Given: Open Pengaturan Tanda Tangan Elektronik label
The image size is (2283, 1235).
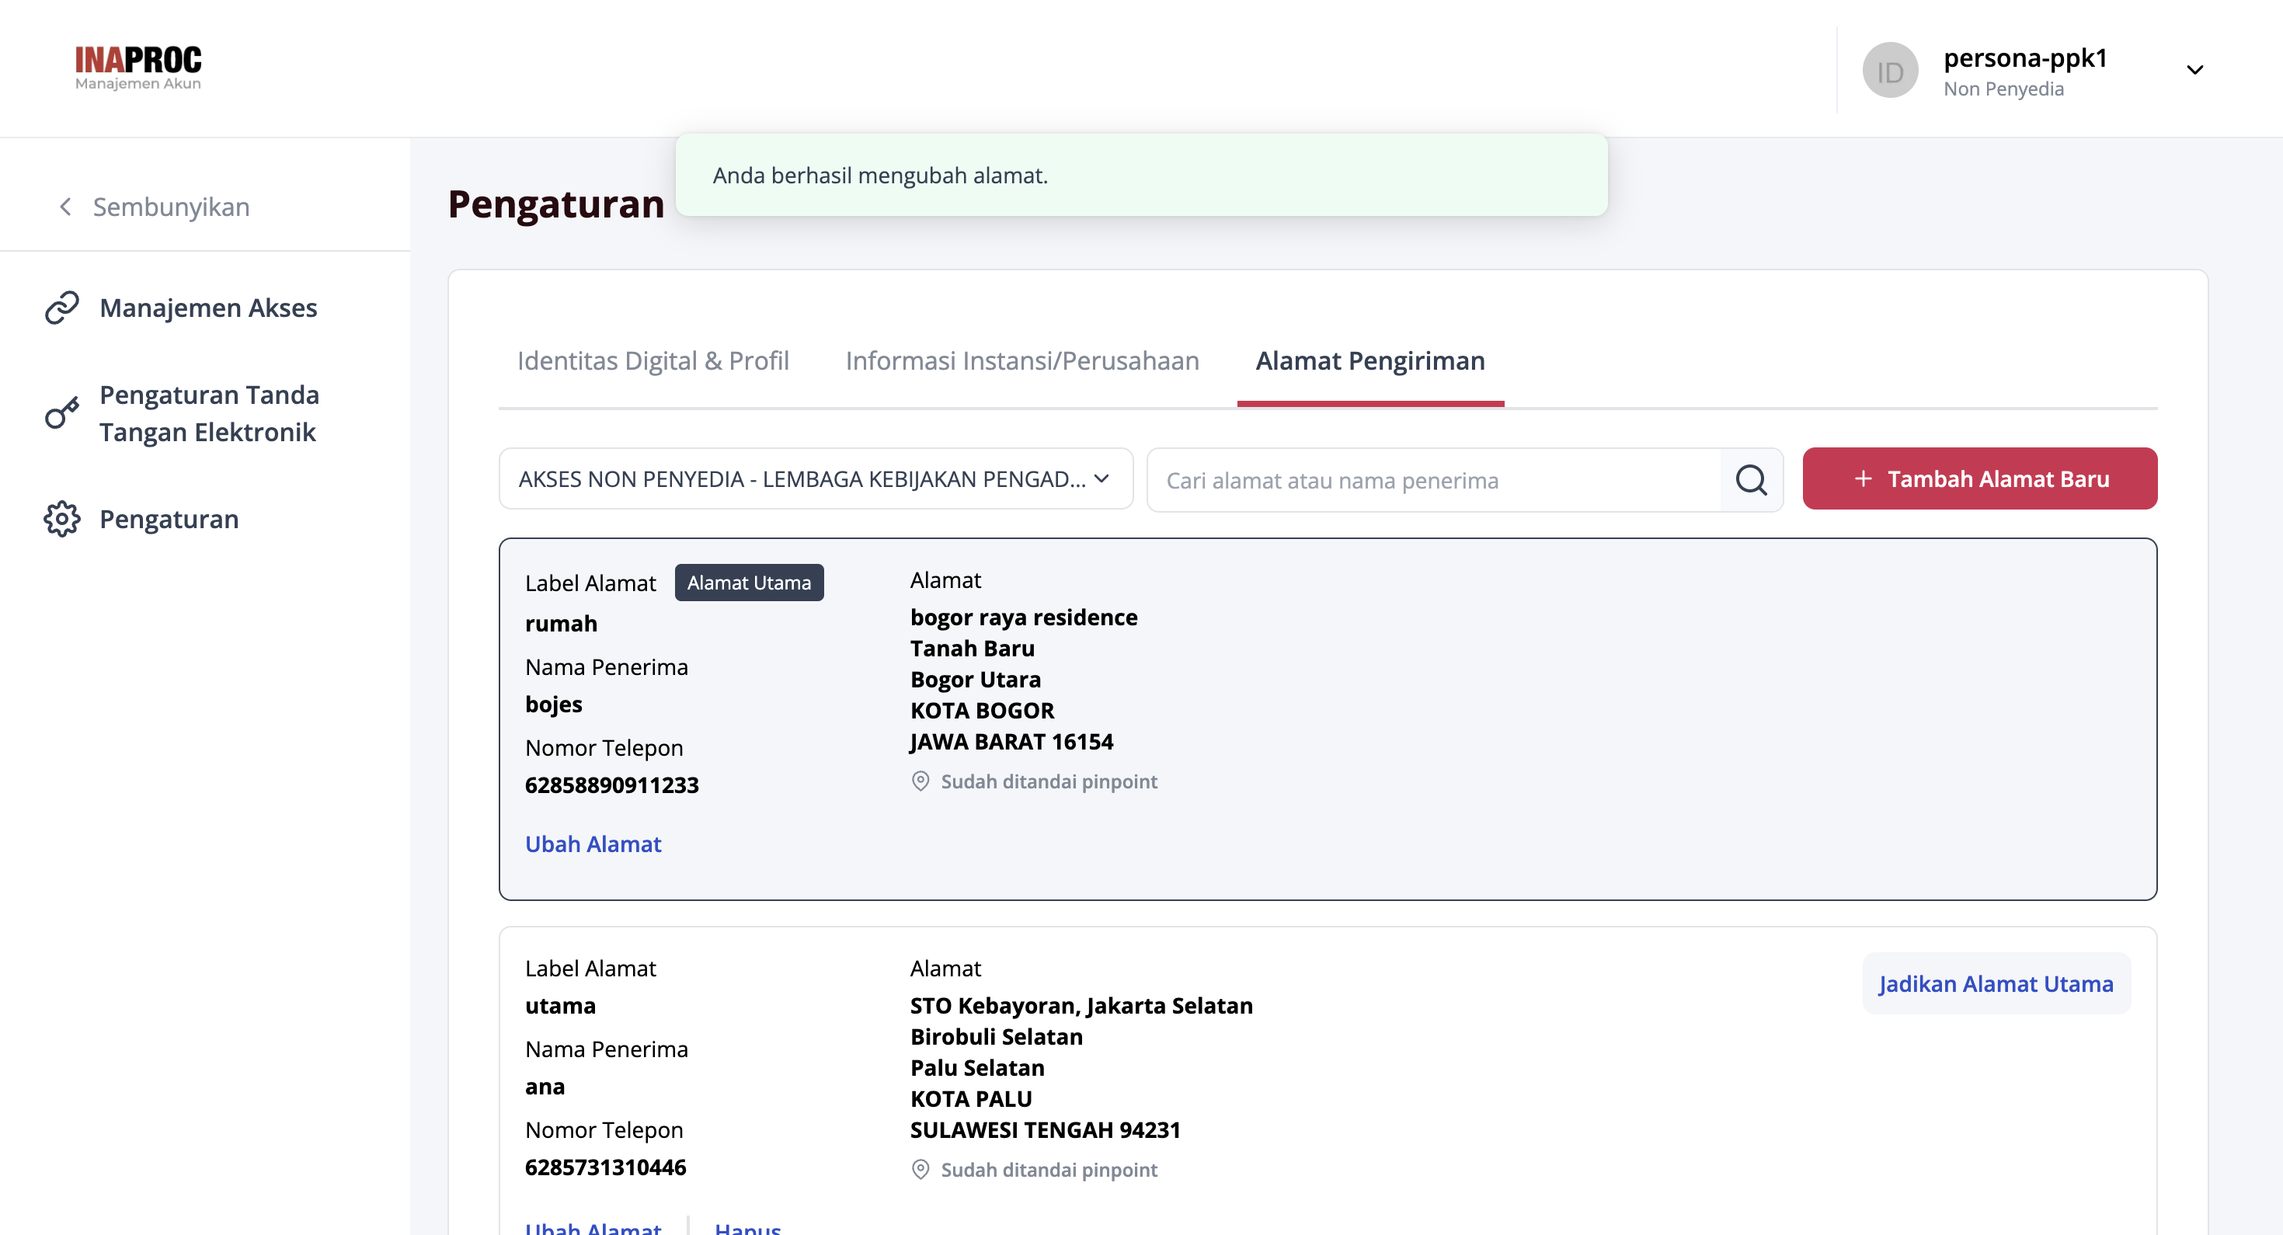Looking at the screenshot, I should coord(209,413).
